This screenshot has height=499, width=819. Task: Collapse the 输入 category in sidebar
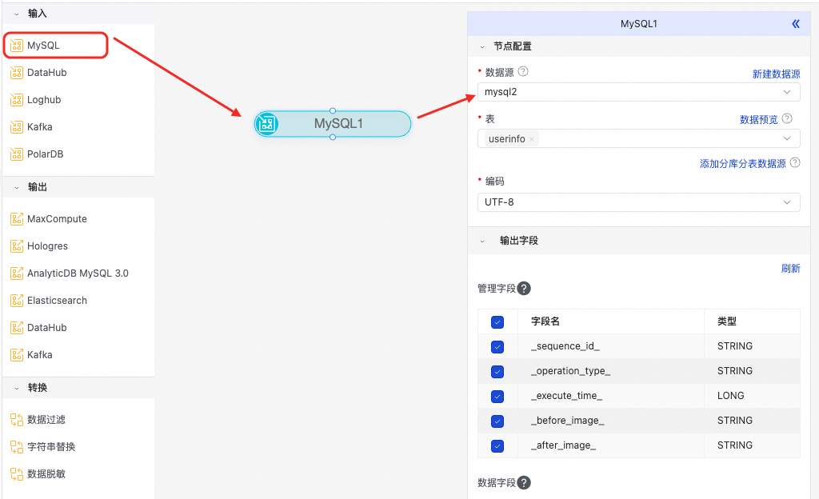coord(17,14)
